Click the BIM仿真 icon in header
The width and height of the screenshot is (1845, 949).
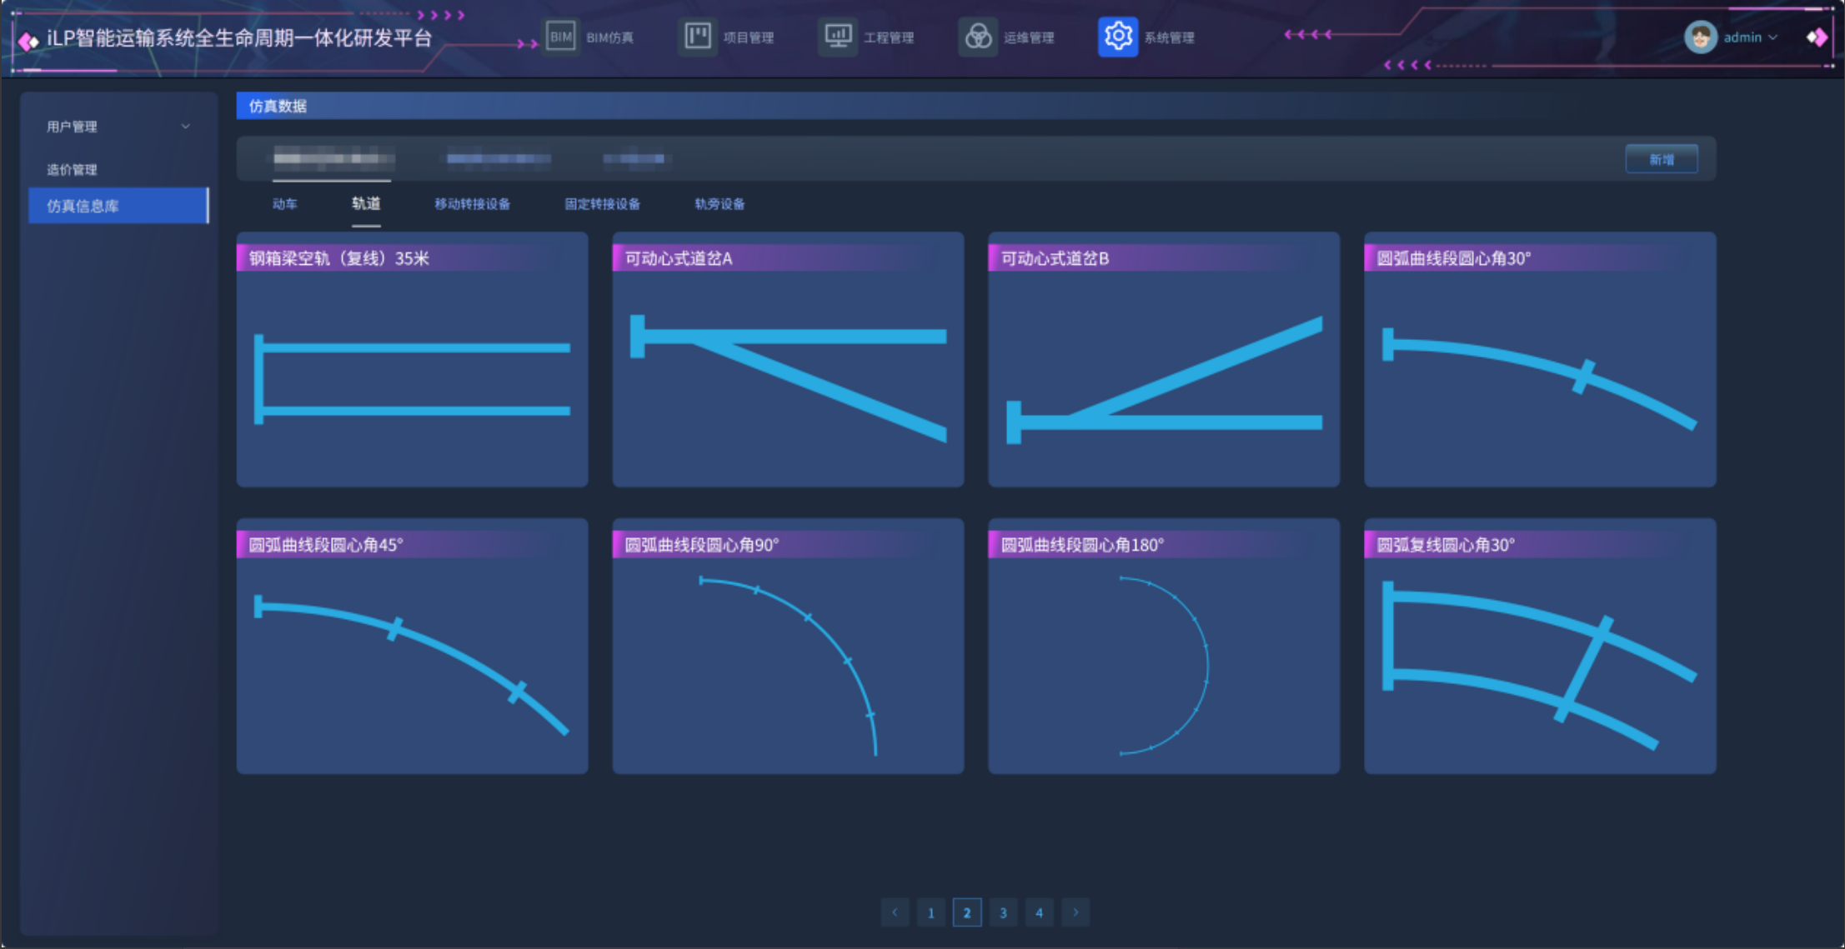tap(561, 37)
